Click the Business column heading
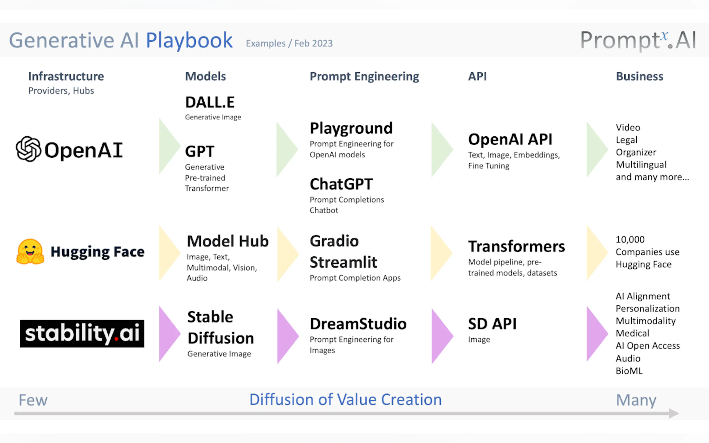Viewport: 709px width, 443px height. 639,76
